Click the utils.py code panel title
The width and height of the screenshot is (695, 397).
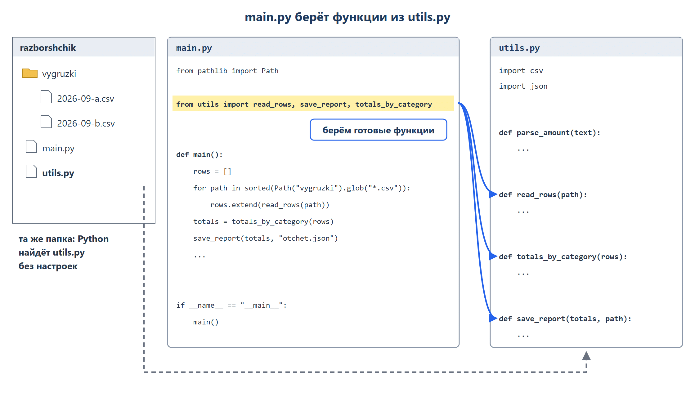pyautogui.click(x=519, y=48)
